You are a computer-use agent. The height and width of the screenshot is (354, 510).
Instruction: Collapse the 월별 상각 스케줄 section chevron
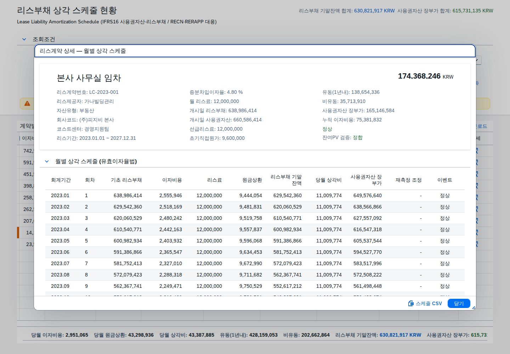click(x=47, y=161)
